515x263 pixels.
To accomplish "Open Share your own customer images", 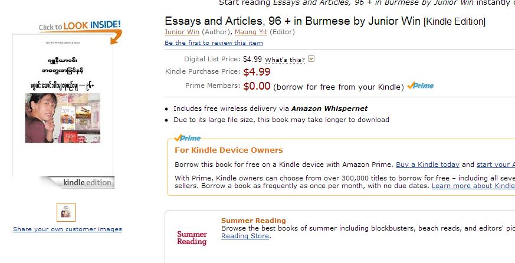I will tap(67, 229).
